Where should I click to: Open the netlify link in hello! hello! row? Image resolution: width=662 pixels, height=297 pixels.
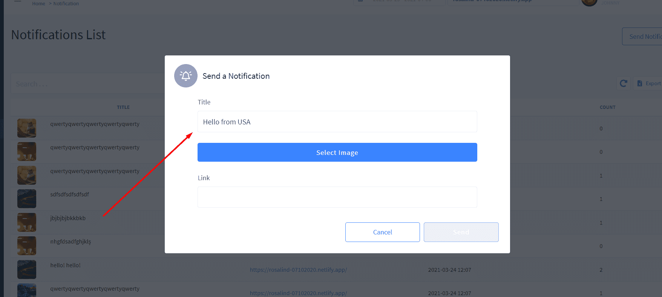tap(298, 270)
